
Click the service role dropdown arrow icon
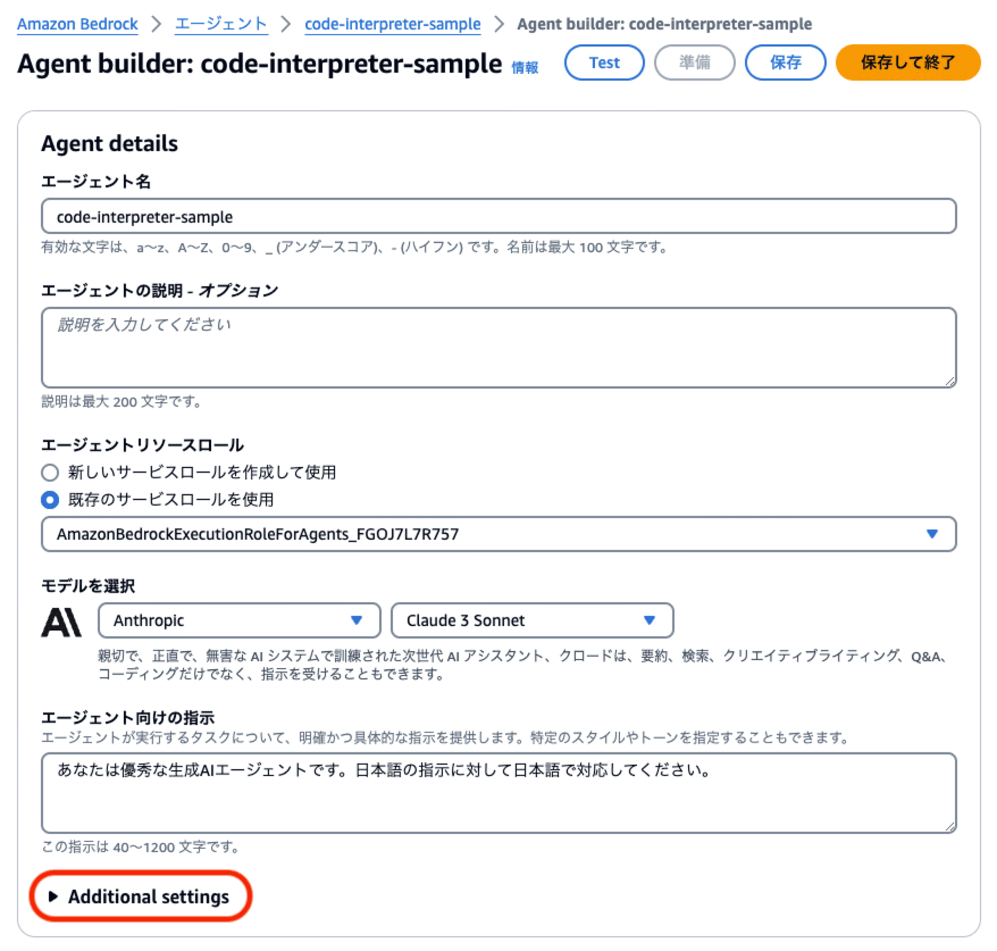(x=933, y=534)
